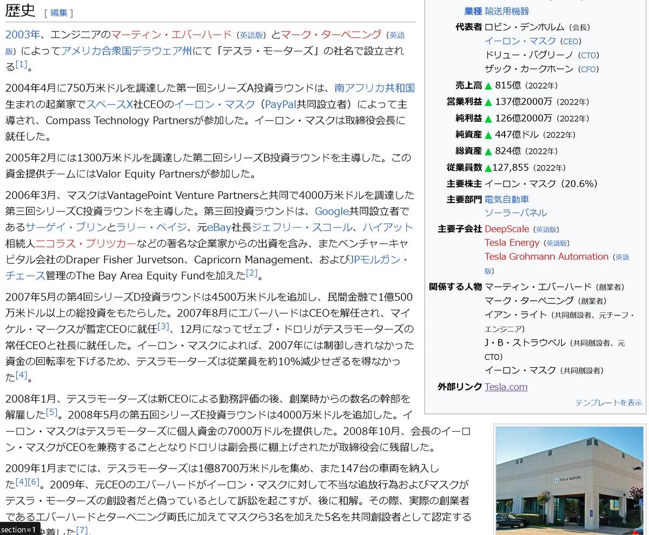The height and width of the screenshot is (535, 649).
Task: Open ラリー・ペイジ link
Action: tap(152, 227)
